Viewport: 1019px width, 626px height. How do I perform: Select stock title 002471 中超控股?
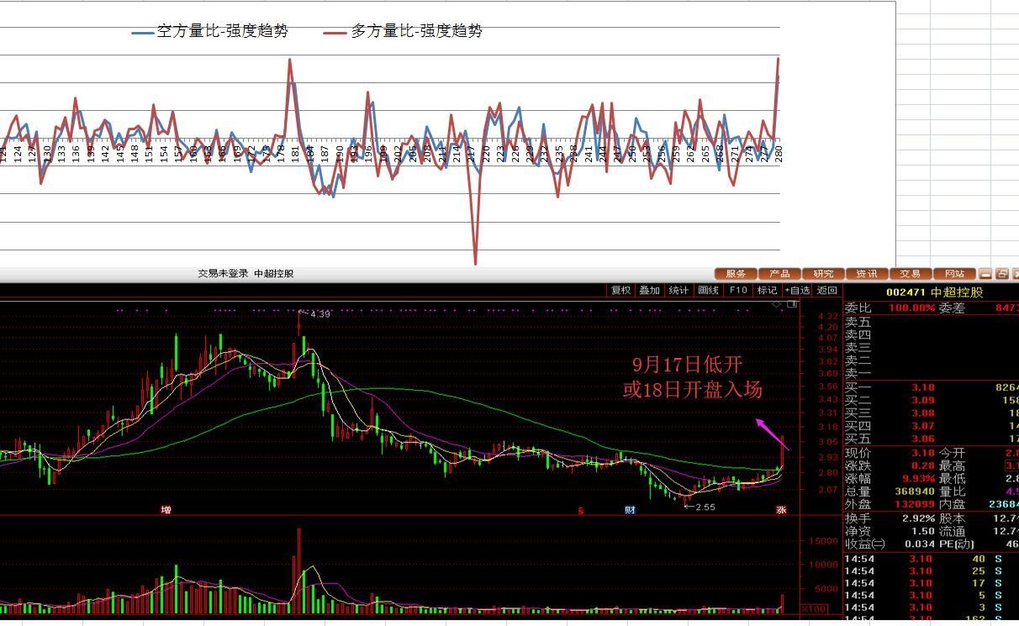pyautogui.click(x=934, y=292)
